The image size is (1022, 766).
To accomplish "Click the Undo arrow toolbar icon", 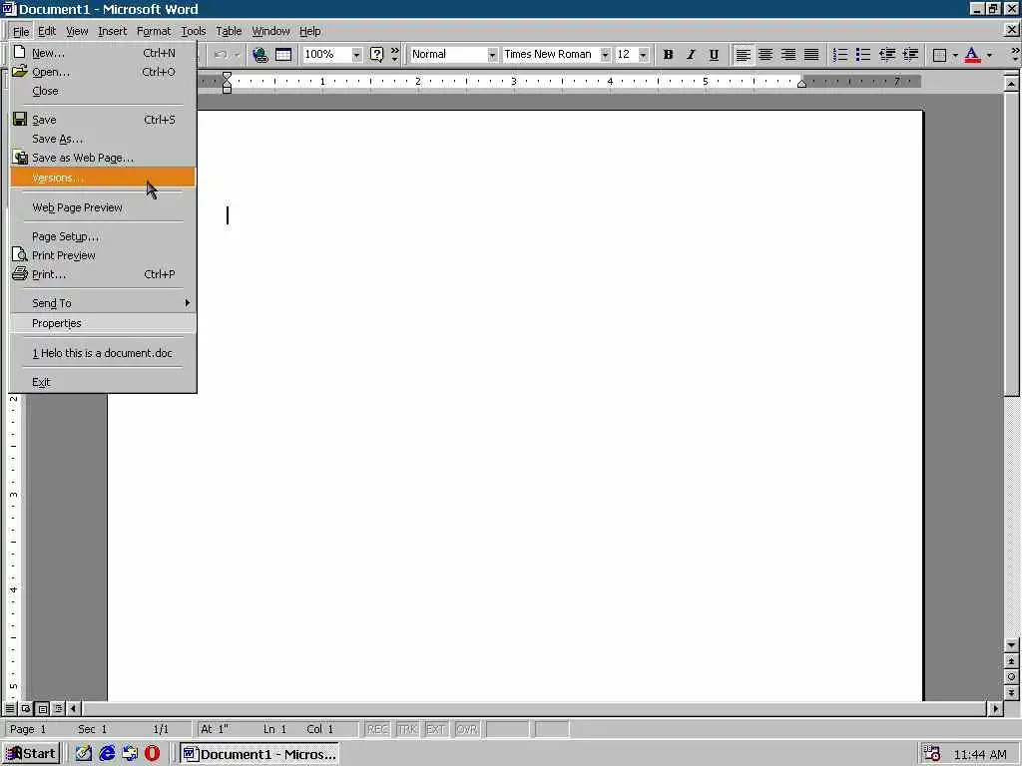I will coord(221,55).
